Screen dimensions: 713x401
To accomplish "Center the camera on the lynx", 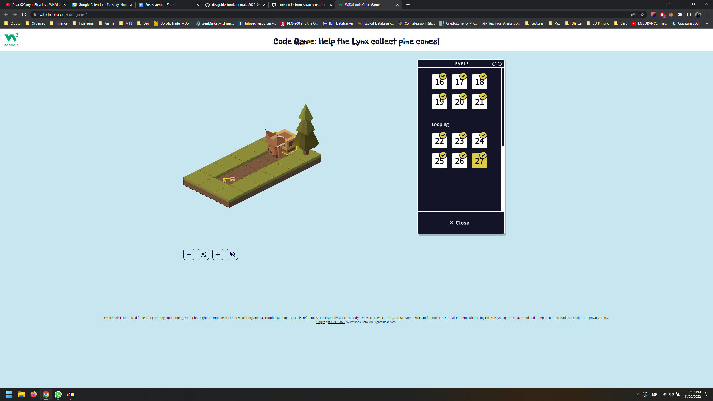I will pos(203,254).
